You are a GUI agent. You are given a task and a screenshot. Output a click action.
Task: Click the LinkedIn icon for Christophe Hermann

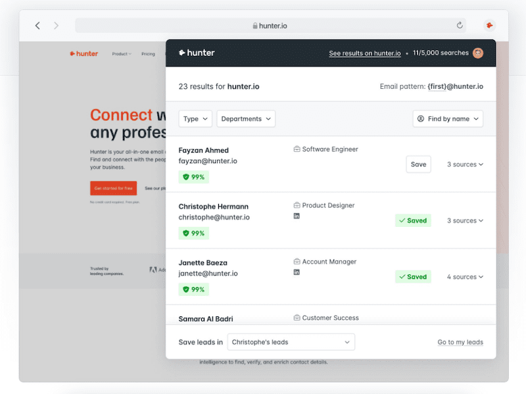point(297,215)
